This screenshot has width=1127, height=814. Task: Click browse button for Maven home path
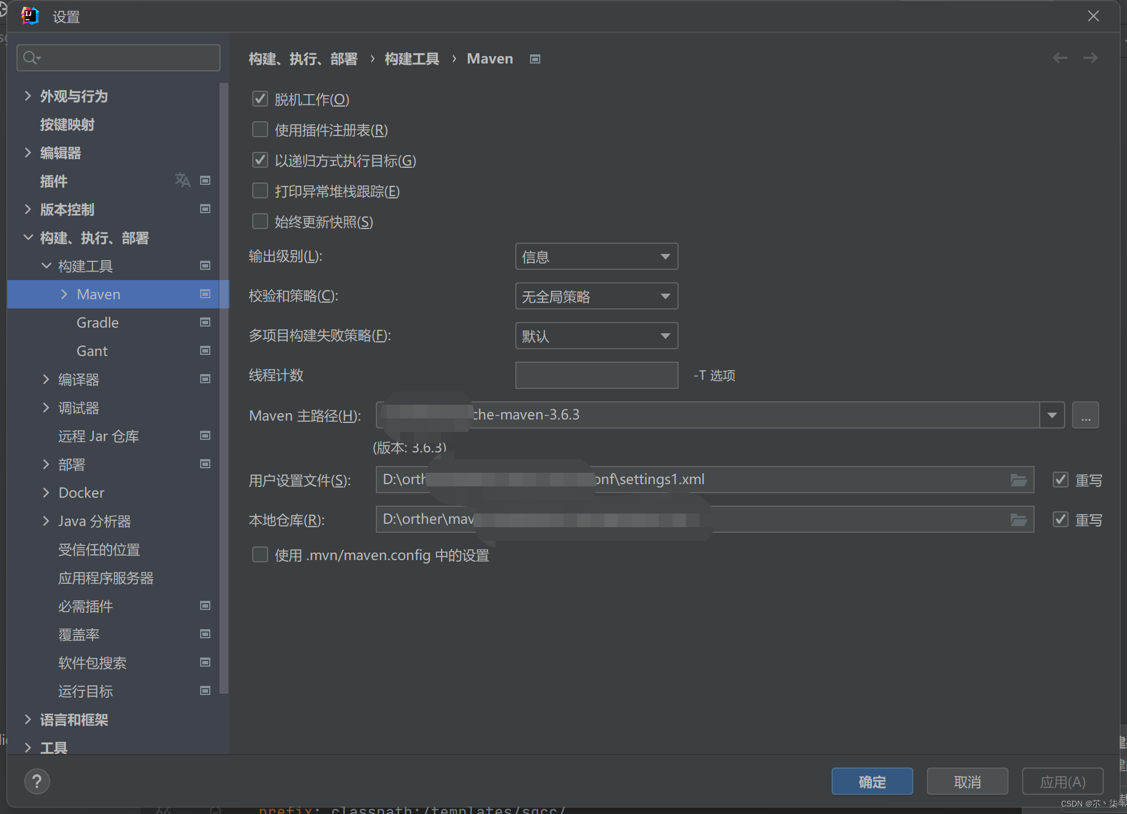1085,416
